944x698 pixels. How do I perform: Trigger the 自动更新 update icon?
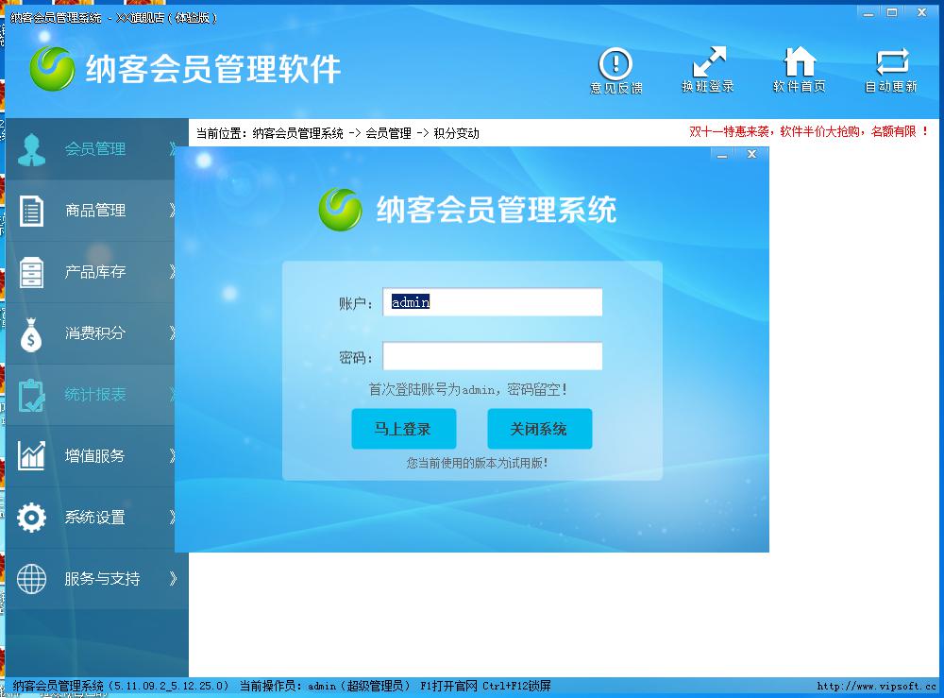891,60
